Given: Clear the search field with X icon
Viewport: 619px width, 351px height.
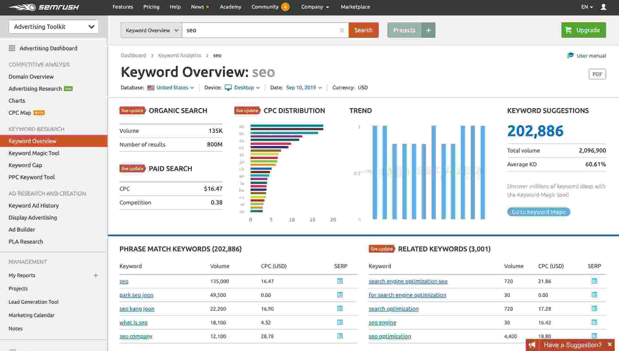Looking at the screenshot, I should 342,30.
